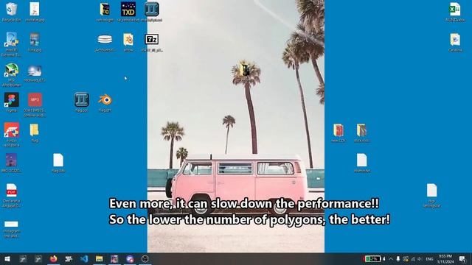Open the jpg file next to Recycle Bin

(x=35, y=9)
